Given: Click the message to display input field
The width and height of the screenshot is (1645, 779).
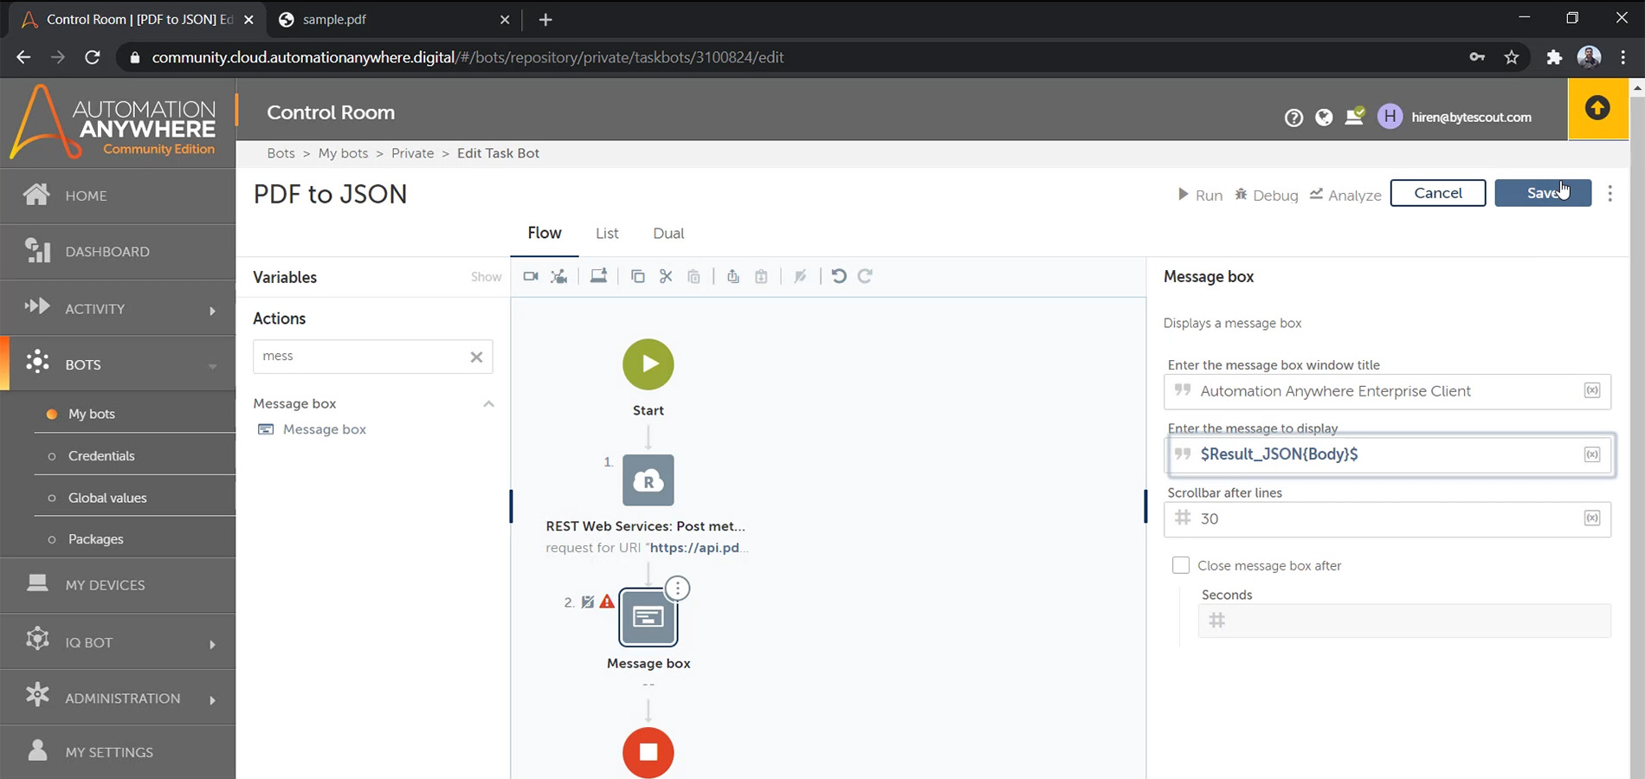Looking at the screenshot, I should click(x=1381, y=454).
